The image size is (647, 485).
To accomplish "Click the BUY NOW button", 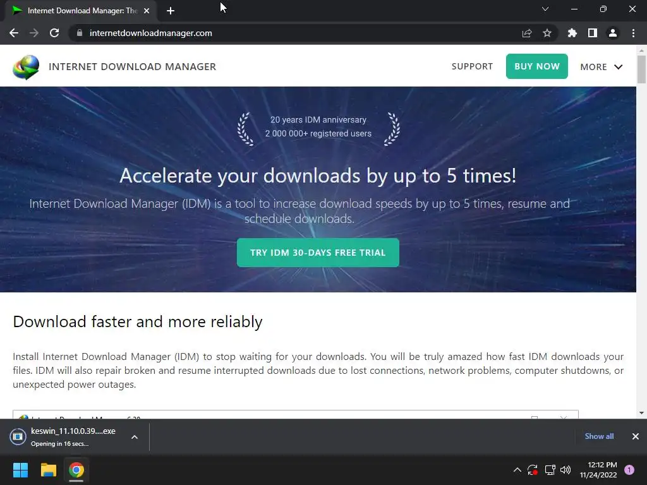I will point(537,66).
